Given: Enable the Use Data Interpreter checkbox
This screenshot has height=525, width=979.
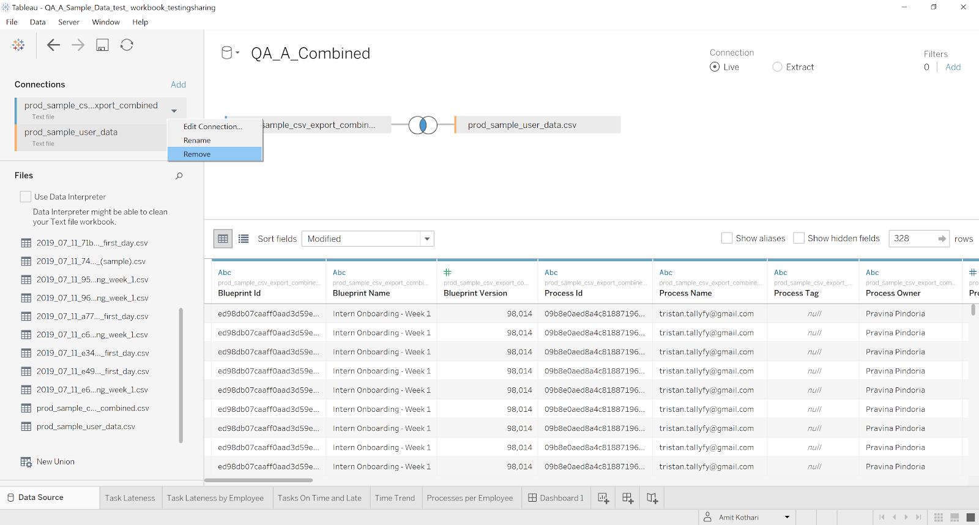Looking at the screenshot, I should click(x=26, y=196).
